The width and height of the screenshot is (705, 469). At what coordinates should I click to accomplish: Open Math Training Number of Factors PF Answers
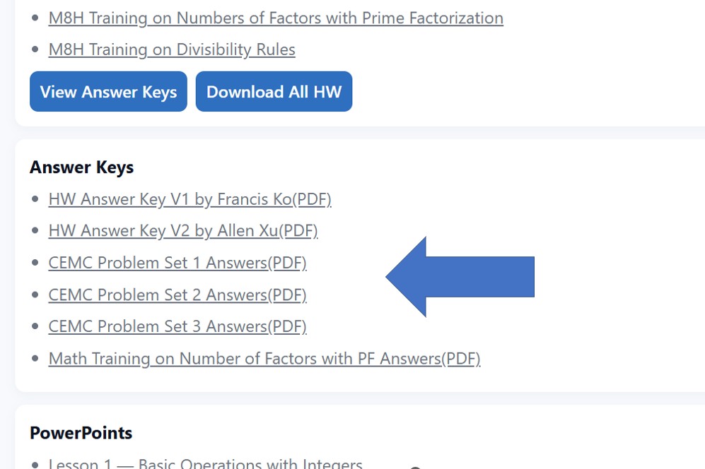click(x=264, y=359)
